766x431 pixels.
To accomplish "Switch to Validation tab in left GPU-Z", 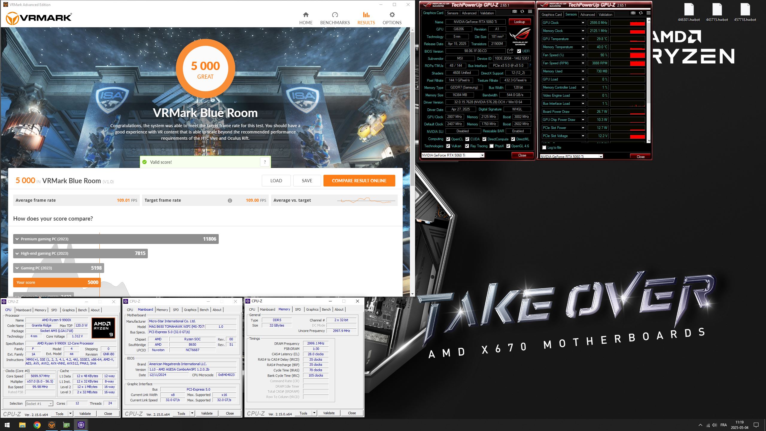I will (487, 13).
